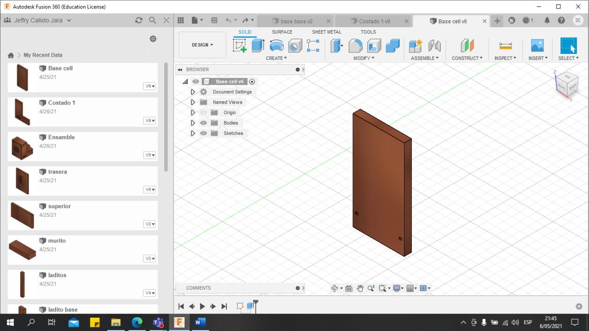The image size is (589, 331).
Task: Click the Extrude tool icon
Action: click(x=258, y=46)
